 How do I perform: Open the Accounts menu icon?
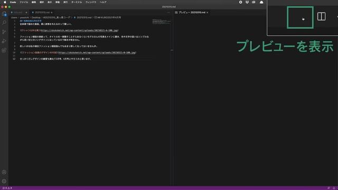(x=4, y=172)
